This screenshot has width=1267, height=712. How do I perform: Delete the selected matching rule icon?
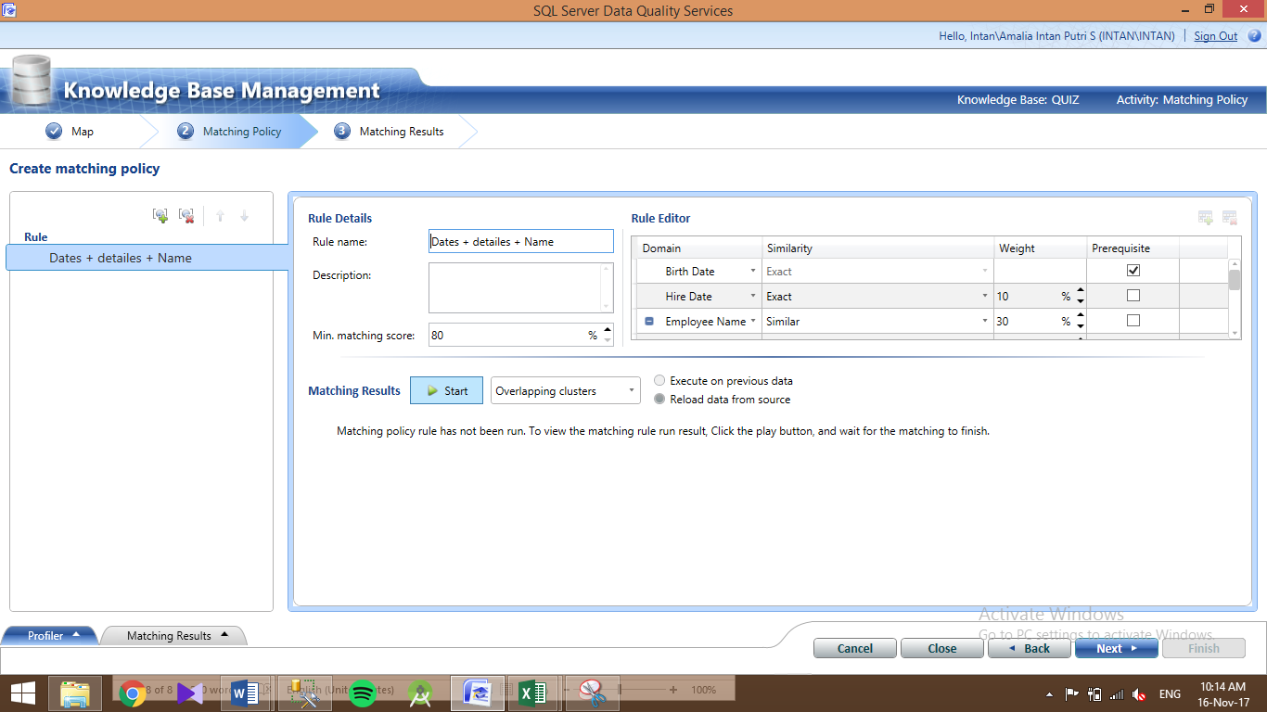click(x=186, y=215)
